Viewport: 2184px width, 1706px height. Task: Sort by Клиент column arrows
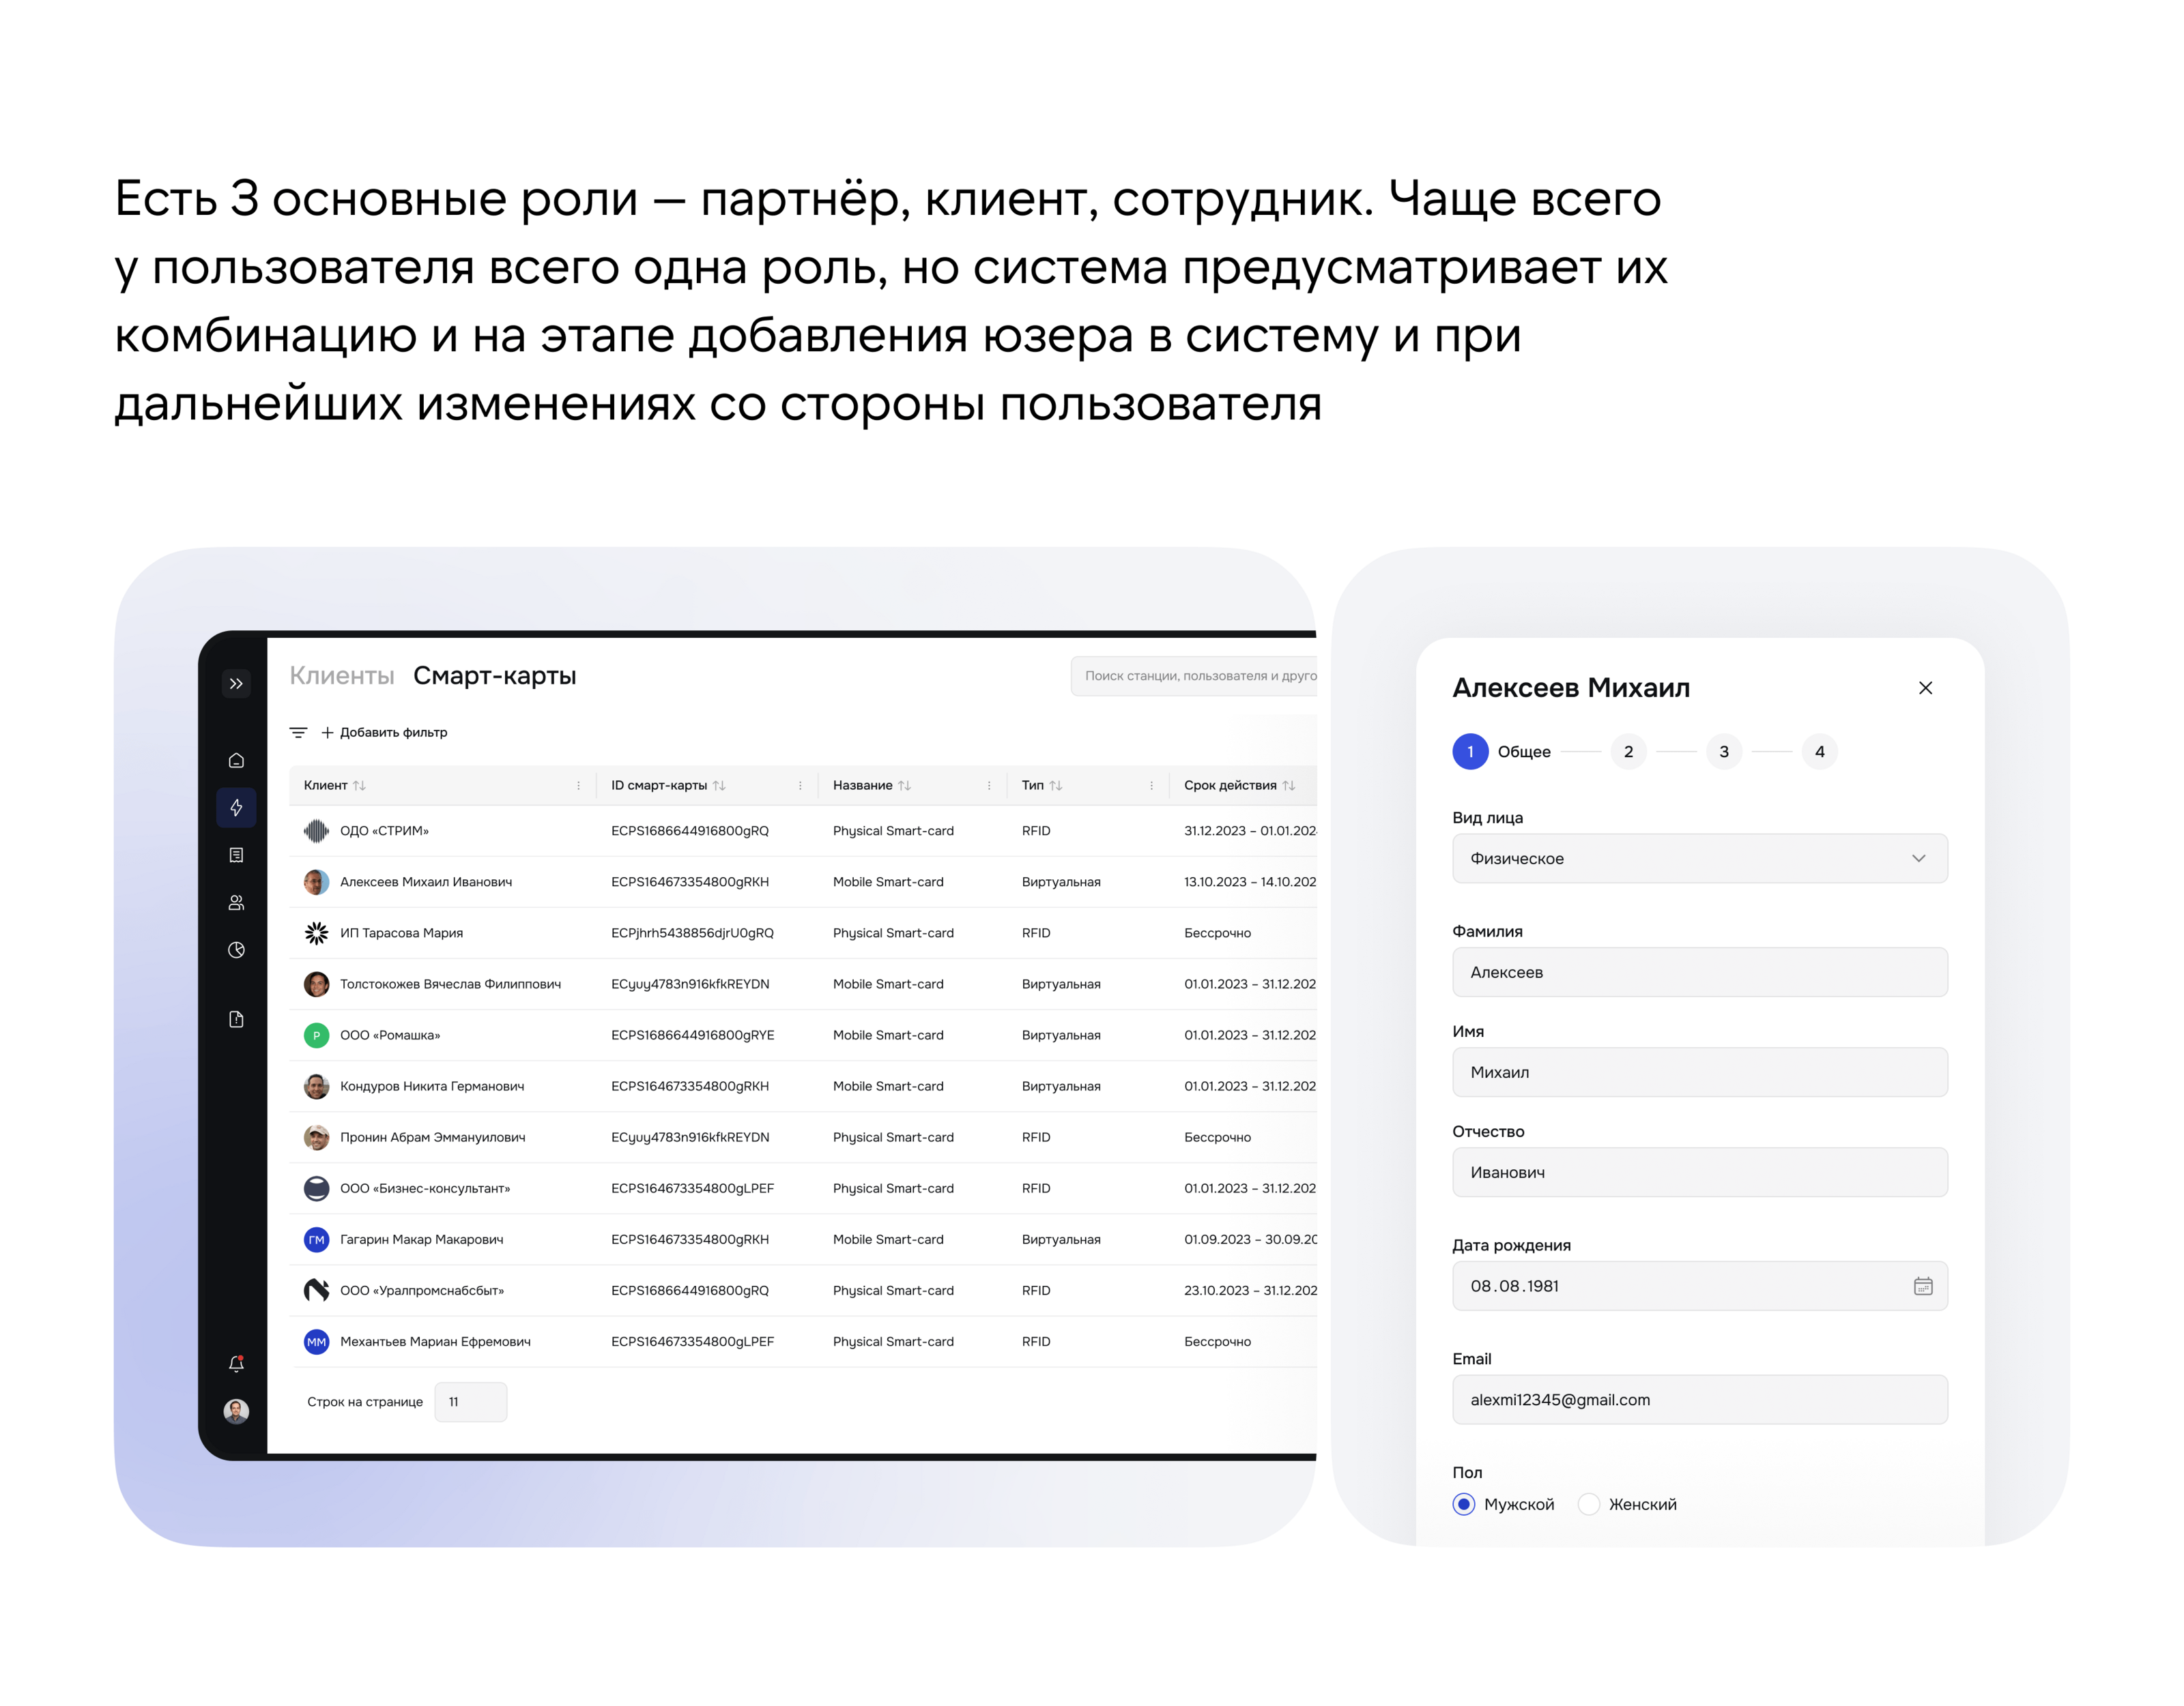[360, 786]
